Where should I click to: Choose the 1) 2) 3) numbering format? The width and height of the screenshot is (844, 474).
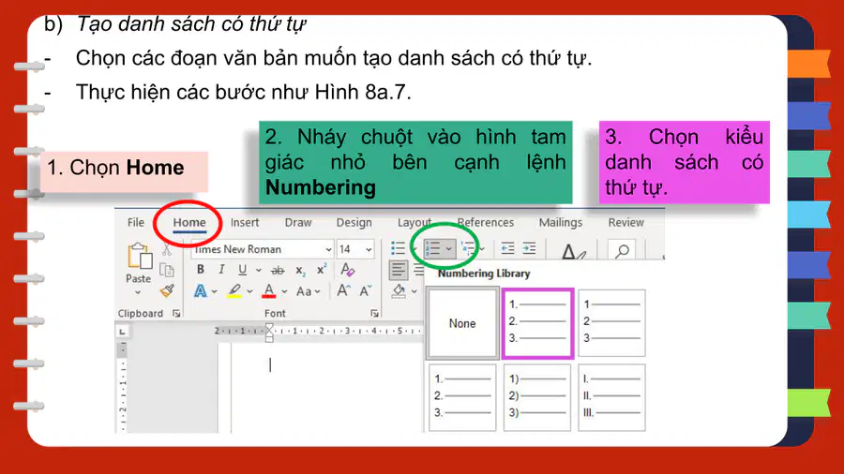(537, 397)
